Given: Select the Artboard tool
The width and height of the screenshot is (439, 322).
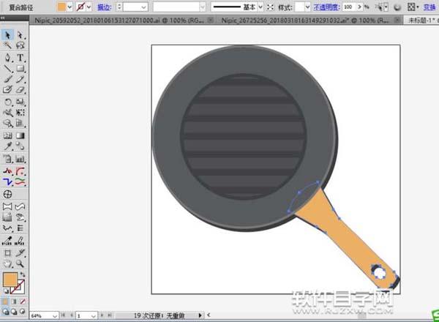Looking at the screenshot, I should point(7,253).
